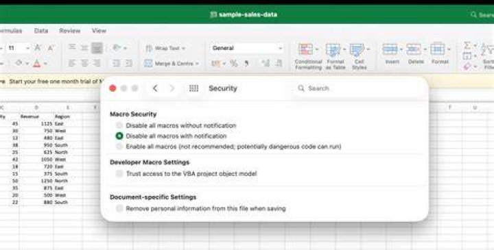The height and width of the screenshot is (250, 494).
Task: Open the font size 11 dropdown
Action: tap(27, 48)
